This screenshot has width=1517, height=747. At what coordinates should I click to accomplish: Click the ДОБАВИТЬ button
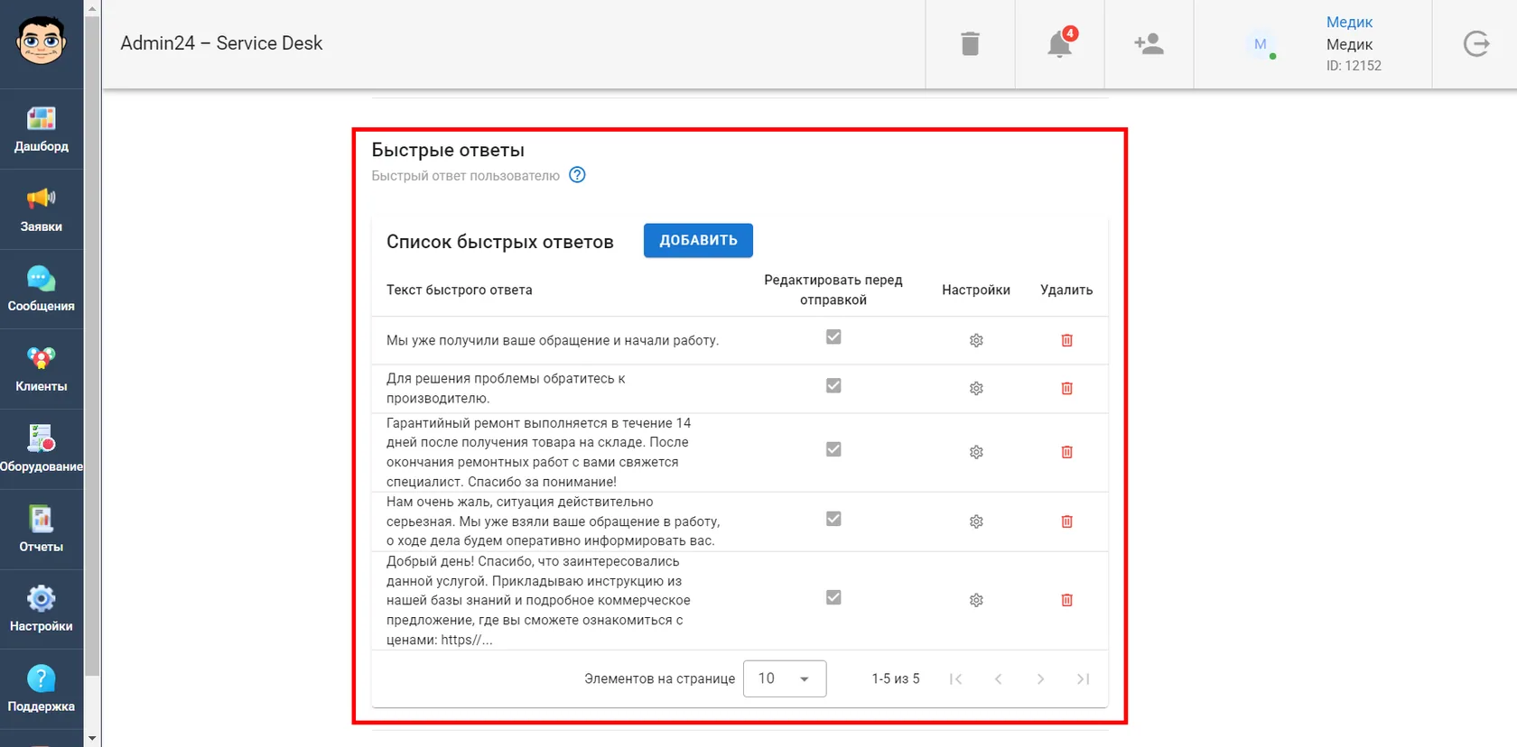(698, 240)
